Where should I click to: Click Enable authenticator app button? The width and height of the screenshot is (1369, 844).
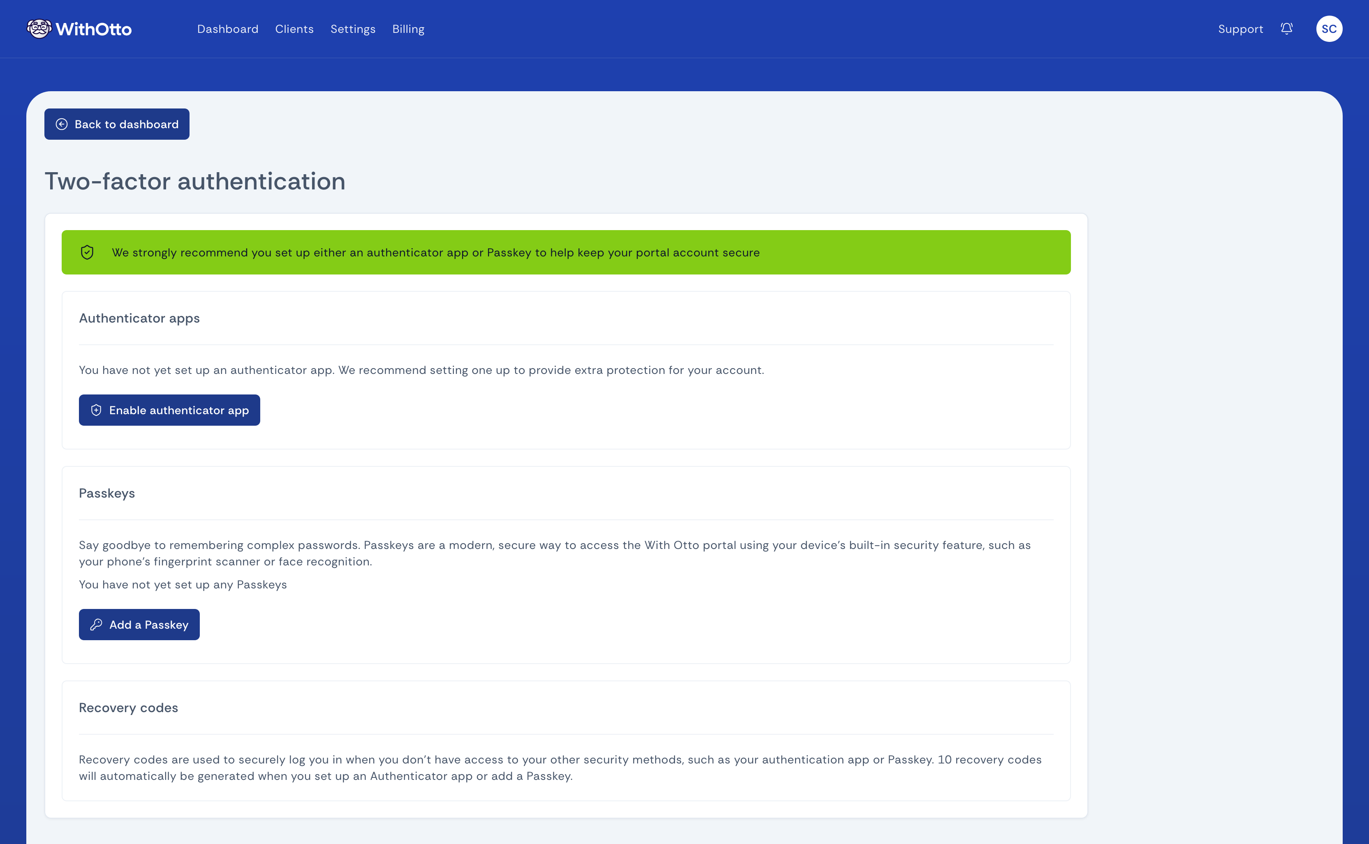pyautogui.click(x=169, y=409)
